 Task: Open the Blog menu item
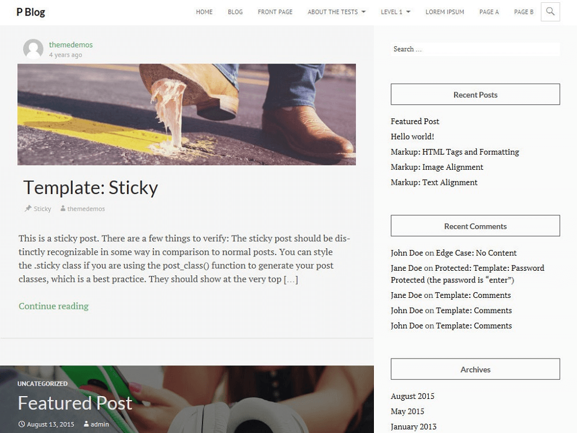[x=235, y=12]
